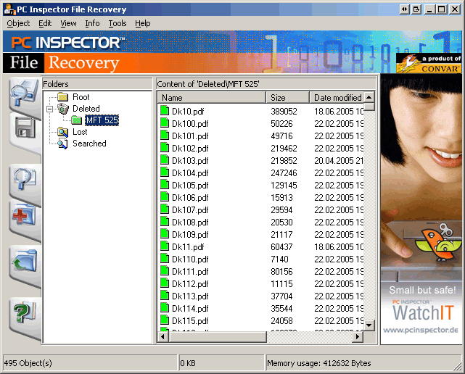Click horizontal scroll left arrow
465x374 pixels.
point(162,336)
